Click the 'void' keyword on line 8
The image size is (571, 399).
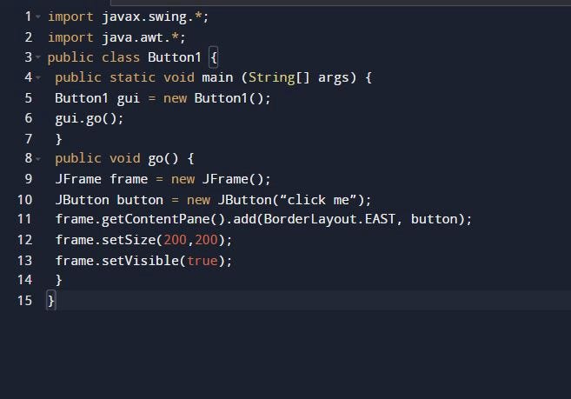(125, 158)
